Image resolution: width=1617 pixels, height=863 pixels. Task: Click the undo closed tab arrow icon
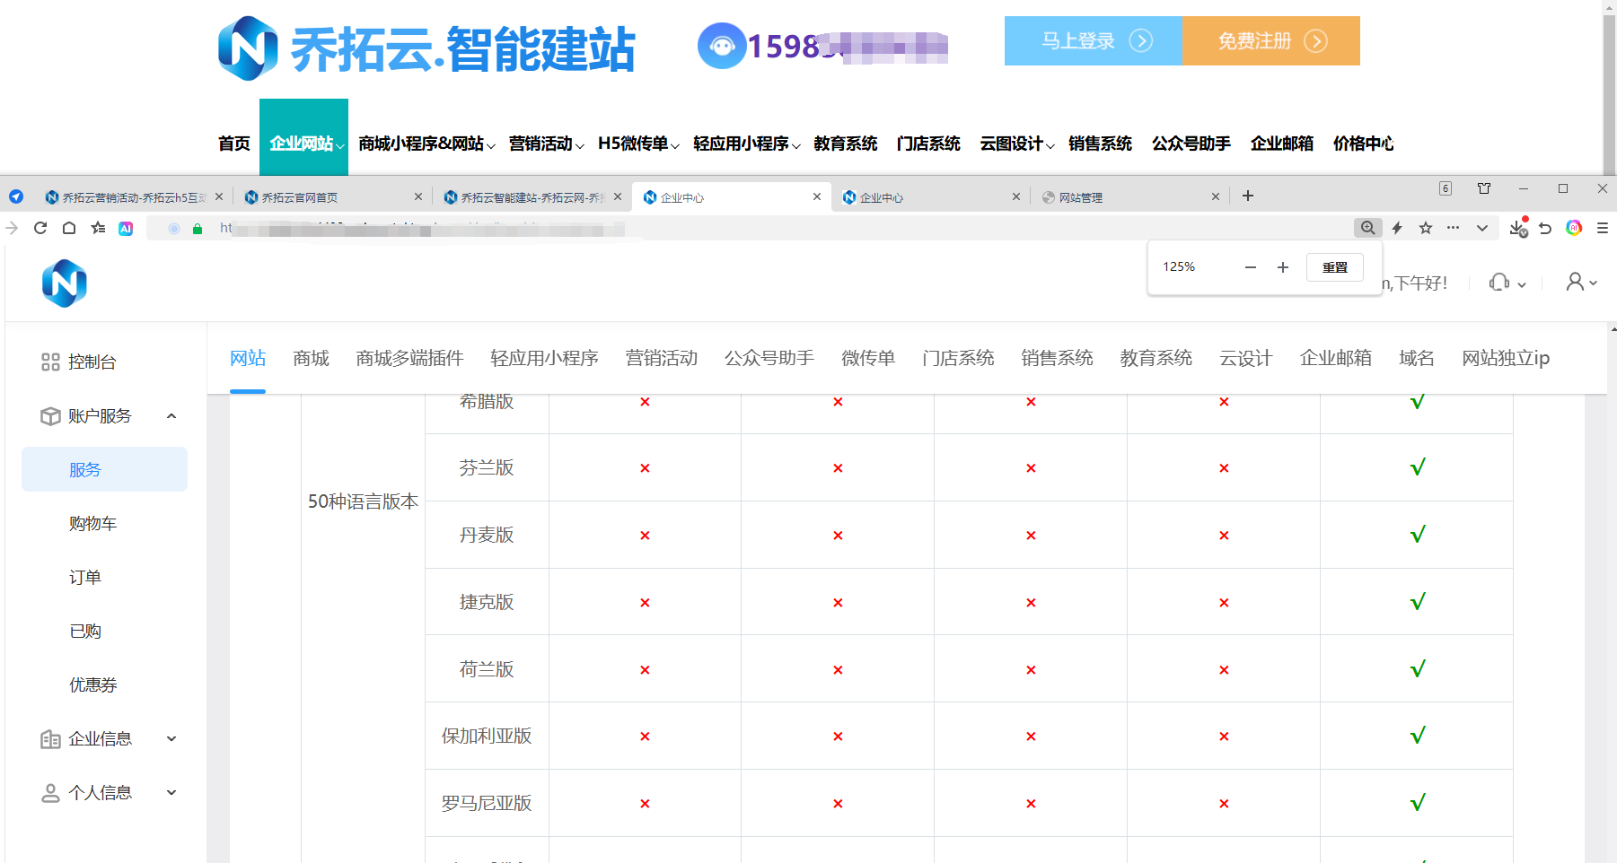click(x=1545, y=228)
